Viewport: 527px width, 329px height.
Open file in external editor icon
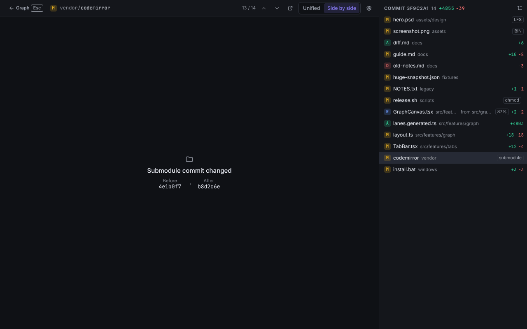coord(290,8)
